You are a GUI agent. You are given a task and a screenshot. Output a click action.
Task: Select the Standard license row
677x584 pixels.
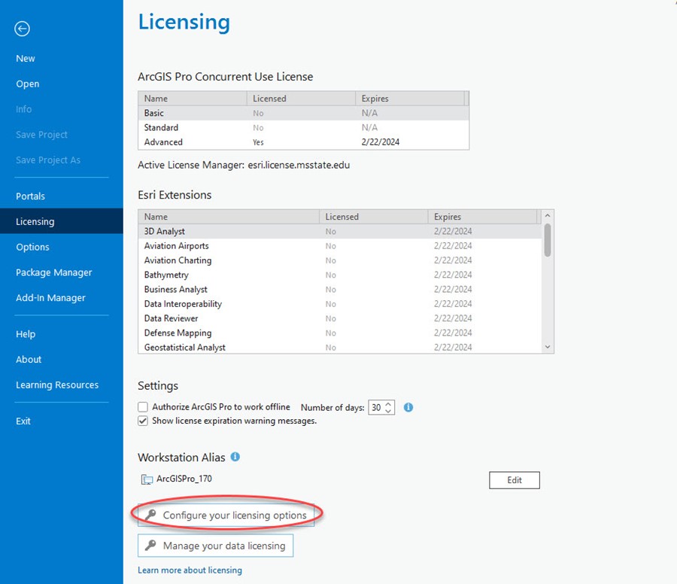point(304,127)
